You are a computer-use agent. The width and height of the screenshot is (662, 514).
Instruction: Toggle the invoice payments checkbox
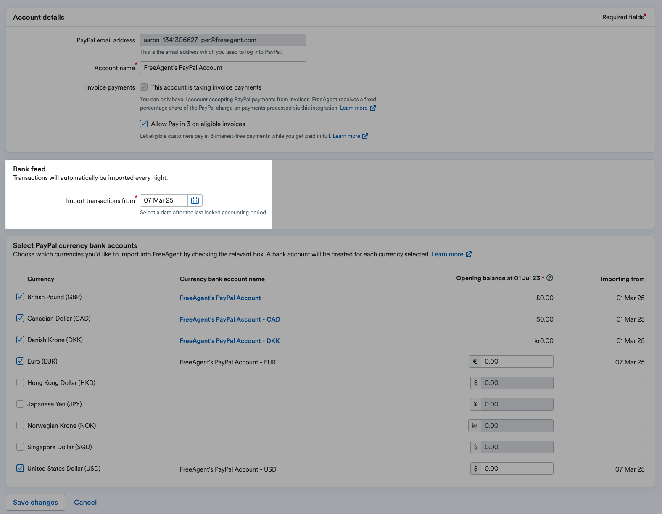[144, 87]
